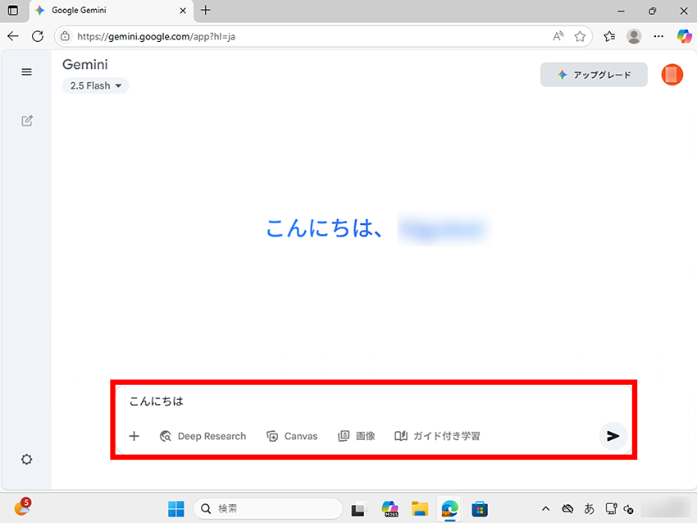Toggle the Canvas option
The height and width of the screenshot is (523, 697).
(x=292, y=436)
